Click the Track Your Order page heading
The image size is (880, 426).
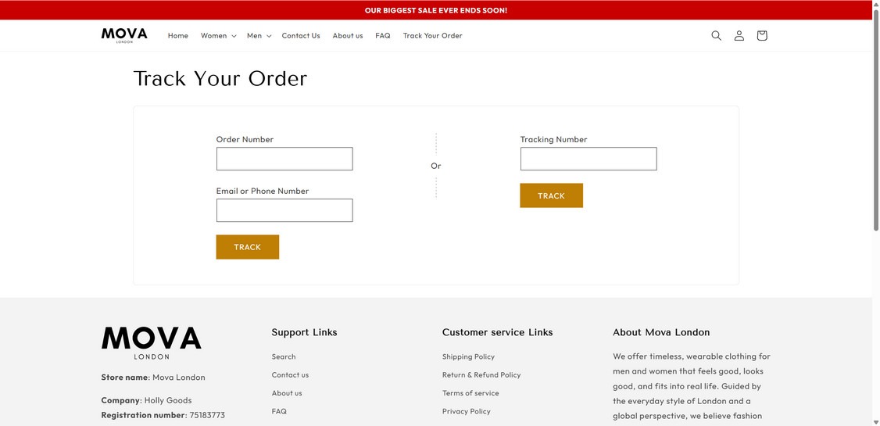click(220, 79)
